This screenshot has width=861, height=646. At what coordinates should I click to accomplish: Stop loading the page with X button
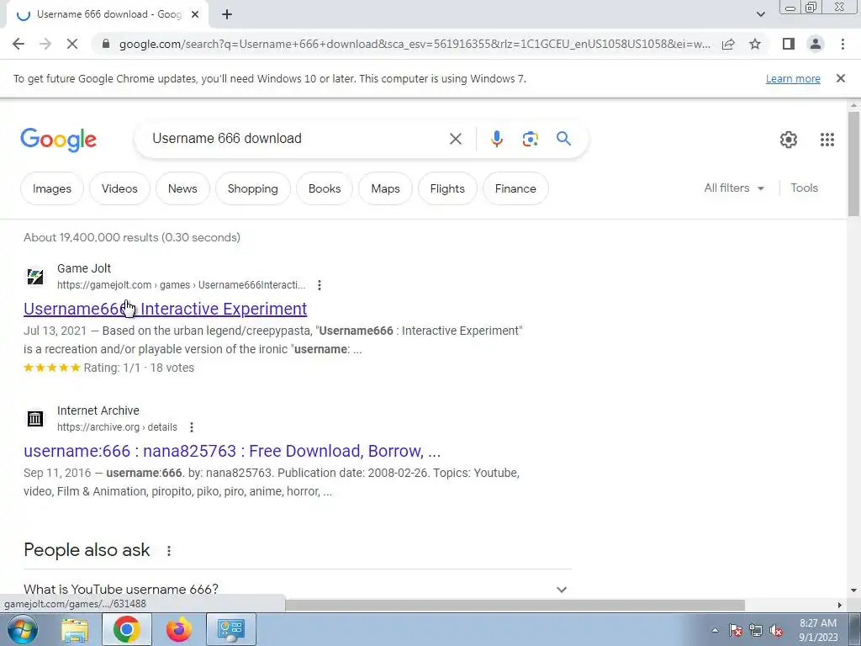click(72, 44)
